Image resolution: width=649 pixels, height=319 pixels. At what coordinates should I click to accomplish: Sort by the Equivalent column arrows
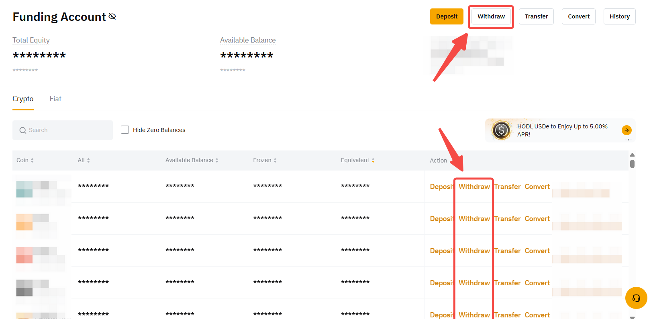click(x=373, y=161)
